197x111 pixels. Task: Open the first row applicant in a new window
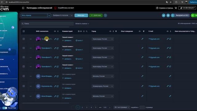point(58,39)
